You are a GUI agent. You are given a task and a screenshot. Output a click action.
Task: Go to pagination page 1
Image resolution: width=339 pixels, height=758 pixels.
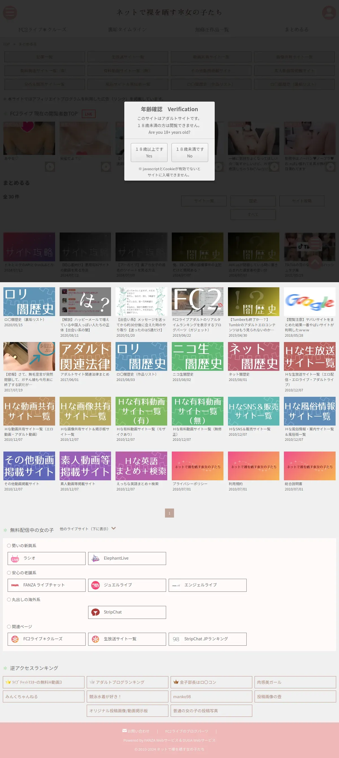coord(169,513)
